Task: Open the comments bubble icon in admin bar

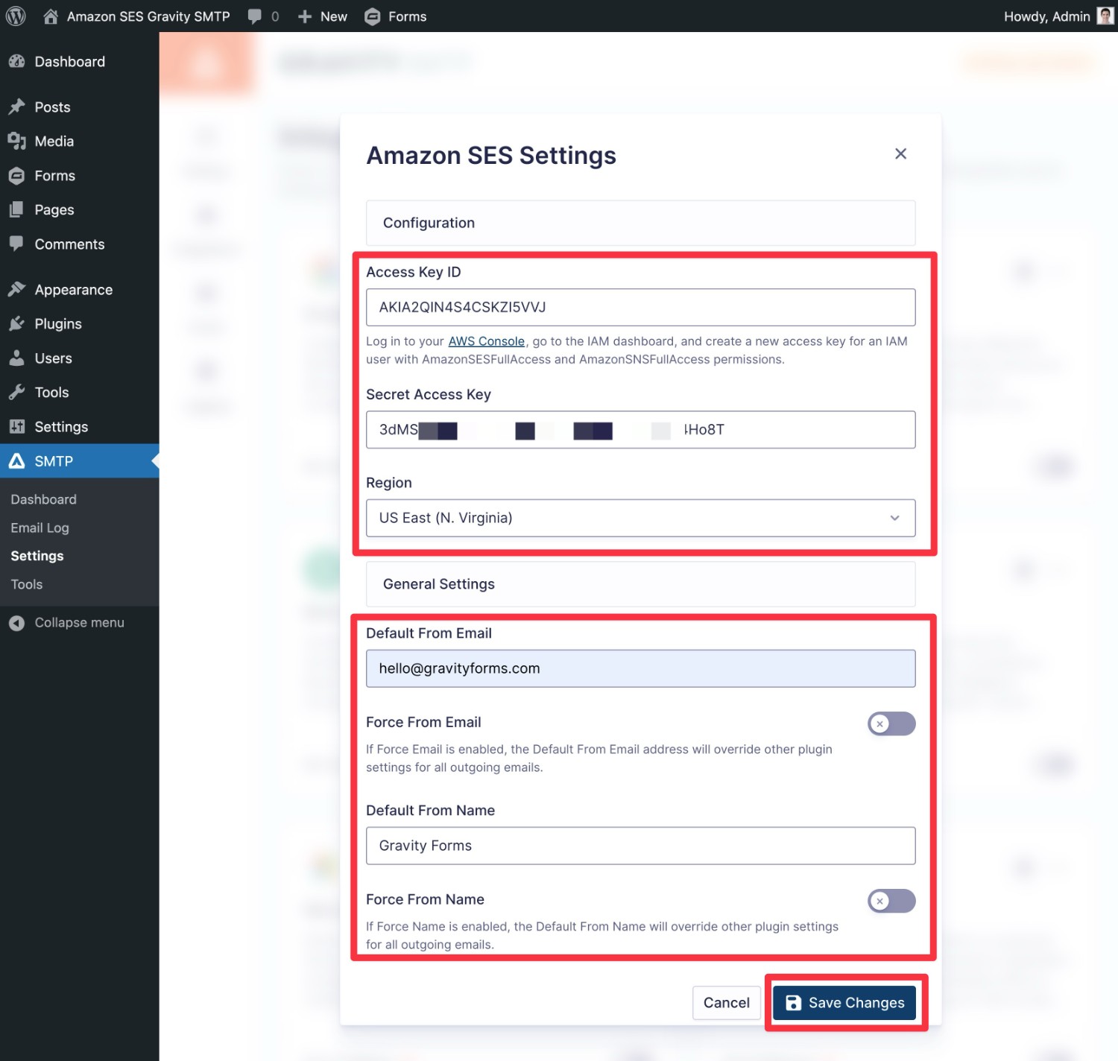Action: pos(255,16)
